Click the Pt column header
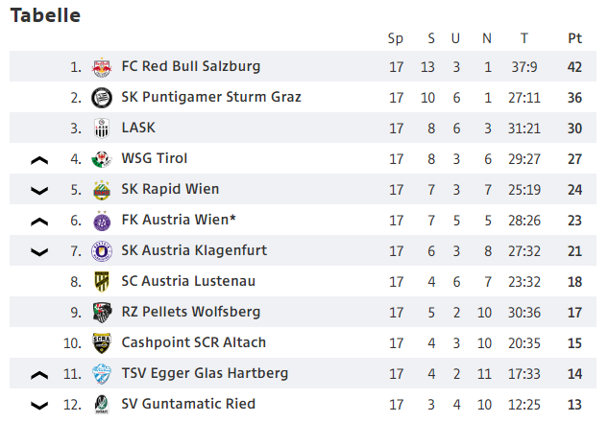The image size is (608, 422). (x=574, y=38)
